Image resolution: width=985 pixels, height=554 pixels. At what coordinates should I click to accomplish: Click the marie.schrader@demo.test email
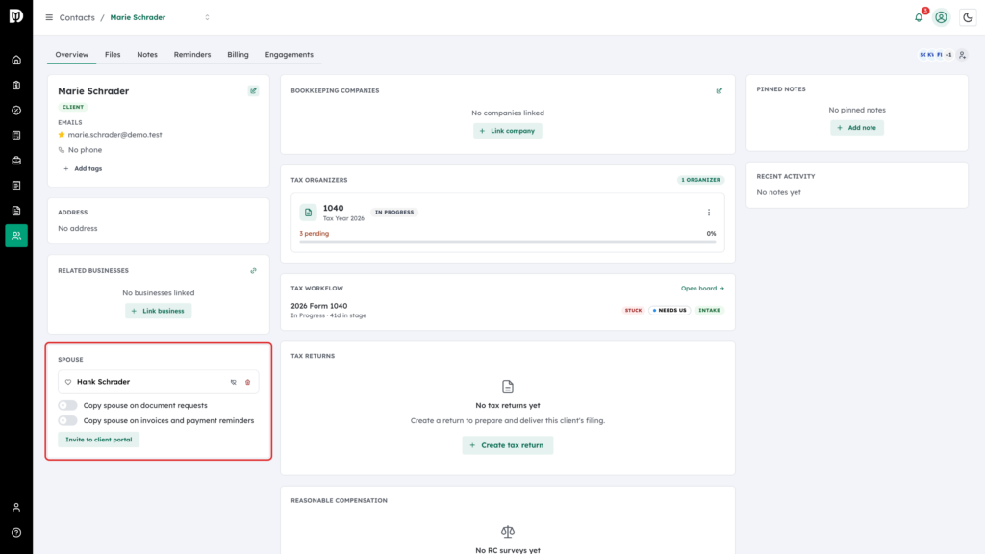tap(115, 135)
